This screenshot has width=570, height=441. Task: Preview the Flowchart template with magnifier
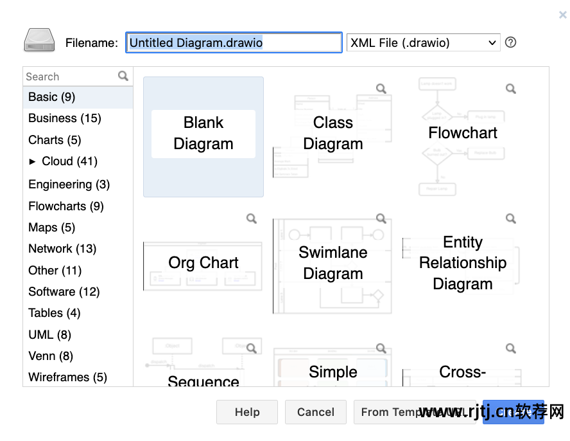[x=511, y=89]
